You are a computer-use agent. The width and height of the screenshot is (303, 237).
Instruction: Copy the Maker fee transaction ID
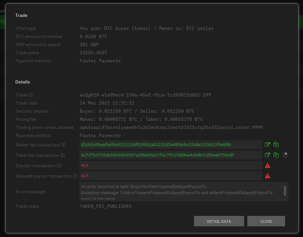click(x=276, y=144)
